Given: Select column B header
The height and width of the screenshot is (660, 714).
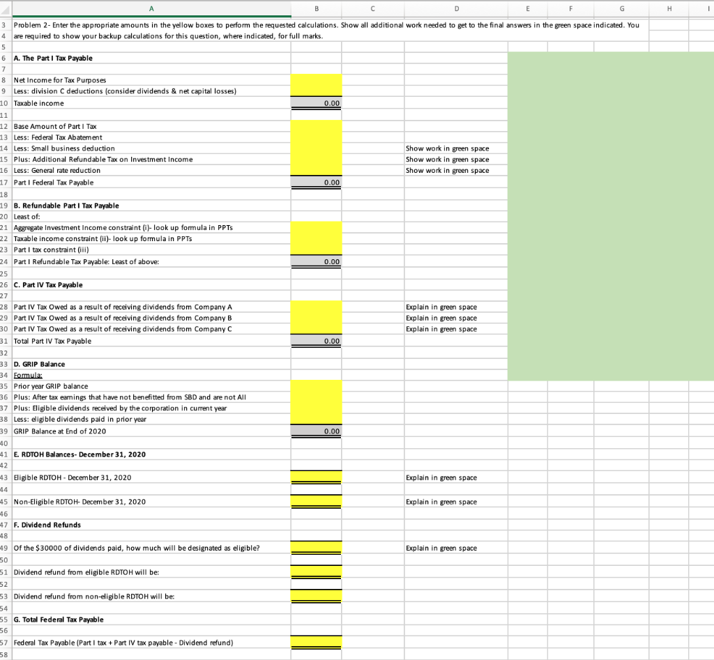Looking at the screenshot, I should pyautogui.click(x=316, y=8).
